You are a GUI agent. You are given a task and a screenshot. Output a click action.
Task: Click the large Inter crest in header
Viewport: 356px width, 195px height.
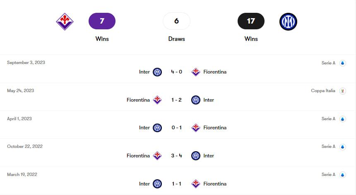pos(288,21)
